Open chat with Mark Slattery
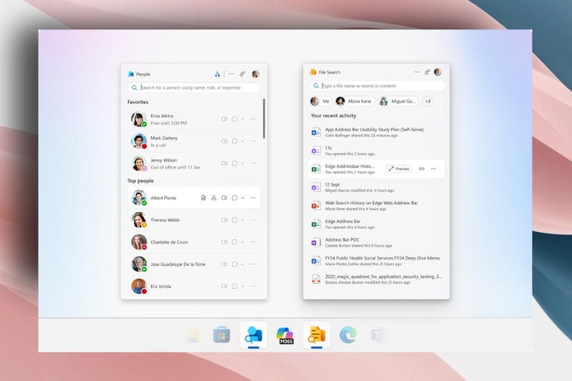Image resolution: width=572 pixels, height=381 pixels. click(x=234, y=142)
